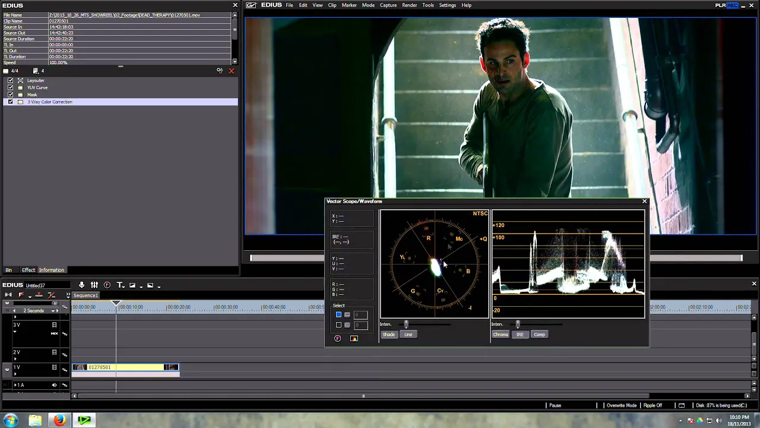Expand the 1V track arrow
The image size is (760, 428).
point(15,374)
